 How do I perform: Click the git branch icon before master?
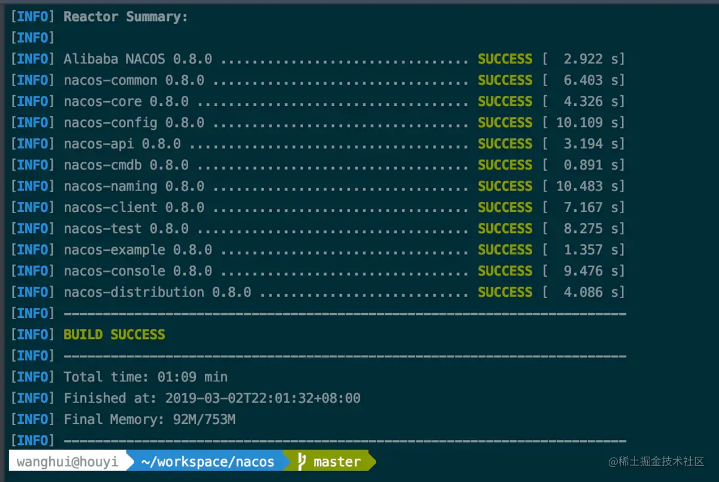[303, 461]
